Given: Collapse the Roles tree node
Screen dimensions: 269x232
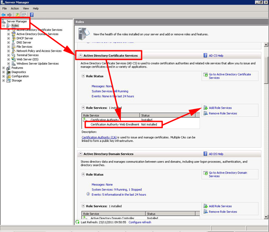Looking at the screenshot, I should [x=3, y=25].
